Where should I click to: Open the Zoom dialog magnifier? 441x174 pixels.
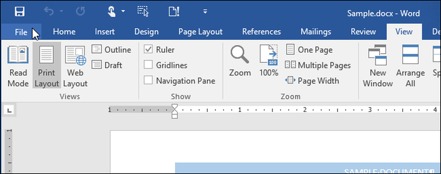click(240, 61)
